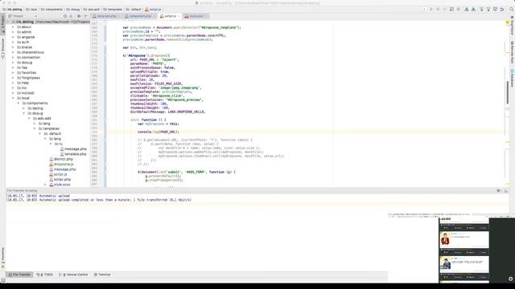The image size is (515, 289).
Task: Hide the Project panel with pin icon
Action: (86, 16)
